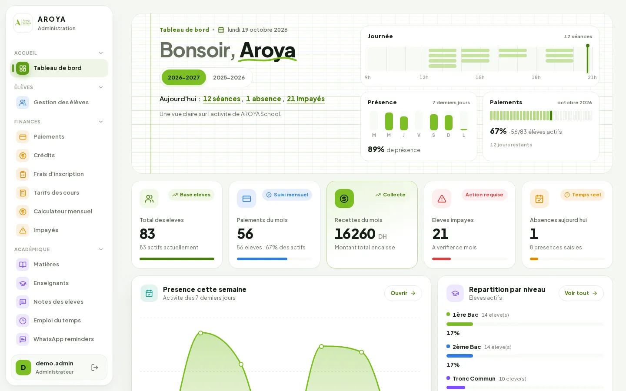The image size is (626, 391).
Task: Click the Total des eleves people icon
Action: (x=149, y=199)
